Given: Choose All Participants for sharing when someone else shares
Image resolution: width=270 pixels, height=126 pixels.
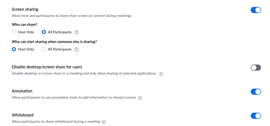Looking at the screenshot, I should tap(44, 49).
